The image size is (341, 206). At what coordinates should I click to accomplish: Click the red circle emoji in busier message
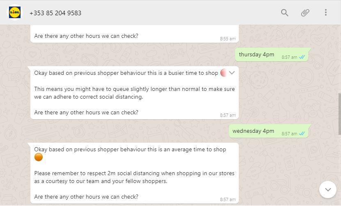tap(223, 73)
